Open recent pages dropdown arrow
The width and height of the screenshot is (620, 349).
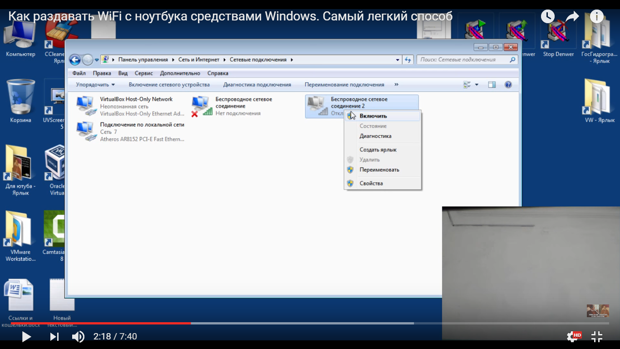[x=97, y=60]
